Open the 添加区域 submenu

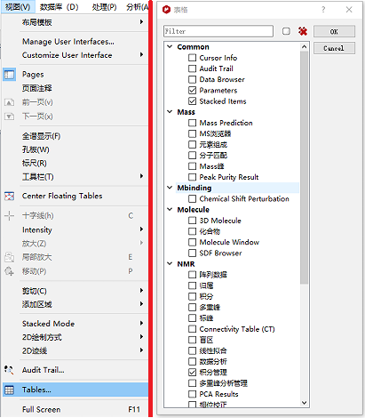pos(75,304)
